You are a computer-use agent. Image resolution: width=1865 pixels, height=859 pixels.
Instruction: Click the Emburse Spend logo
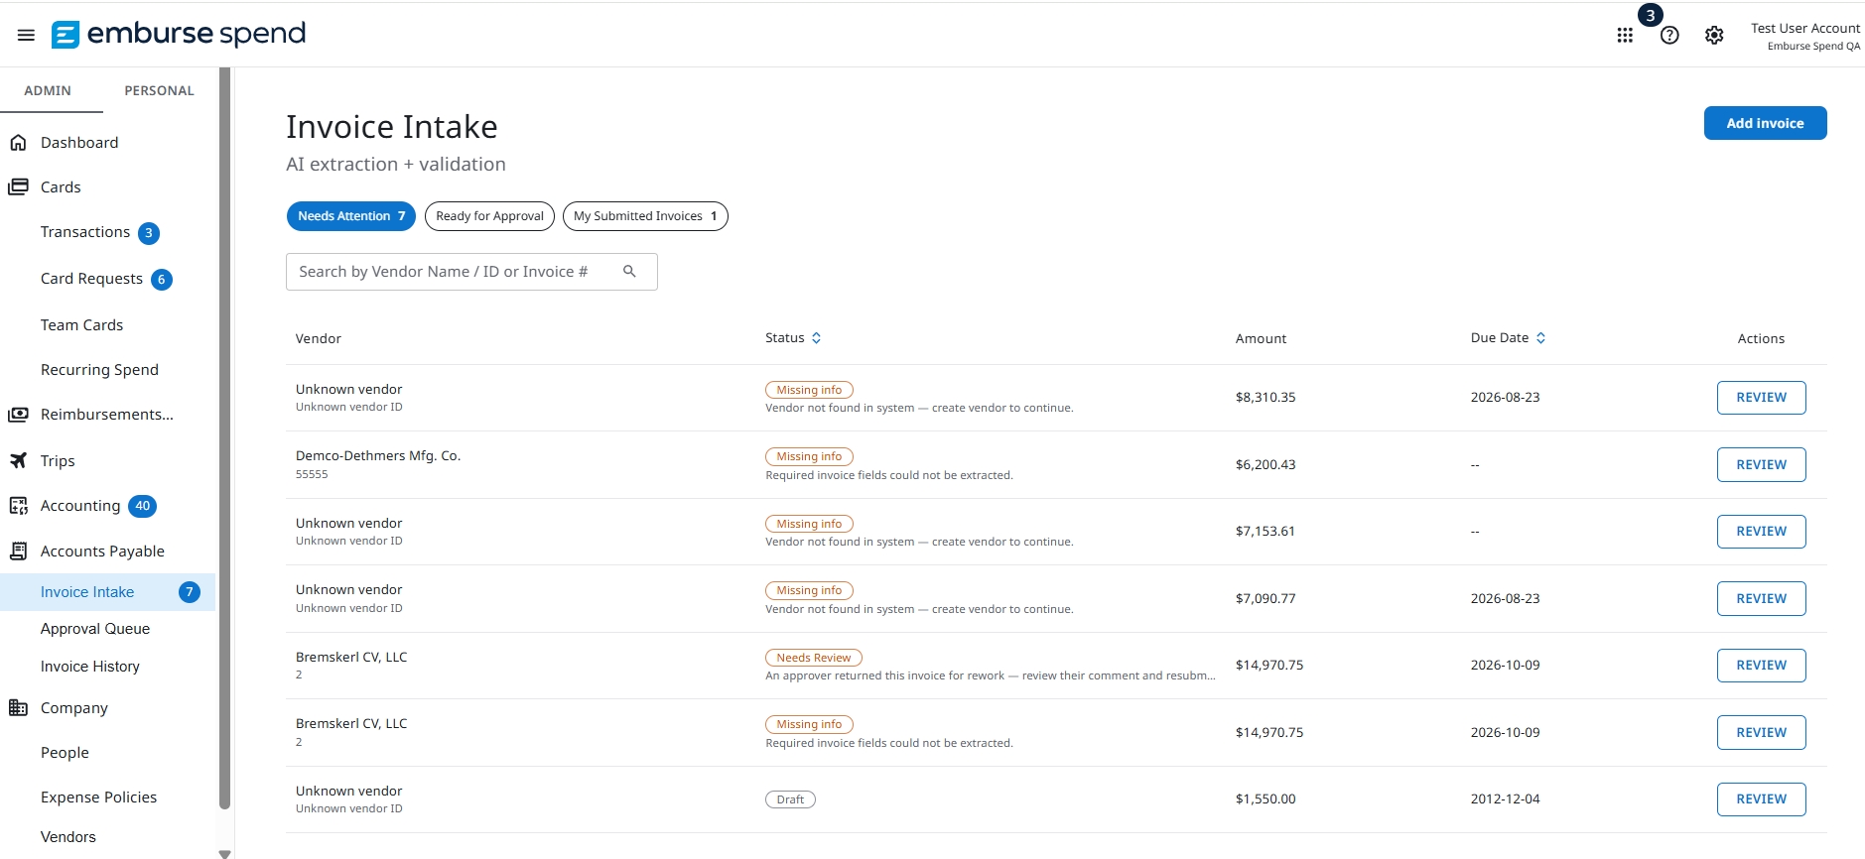179,34
